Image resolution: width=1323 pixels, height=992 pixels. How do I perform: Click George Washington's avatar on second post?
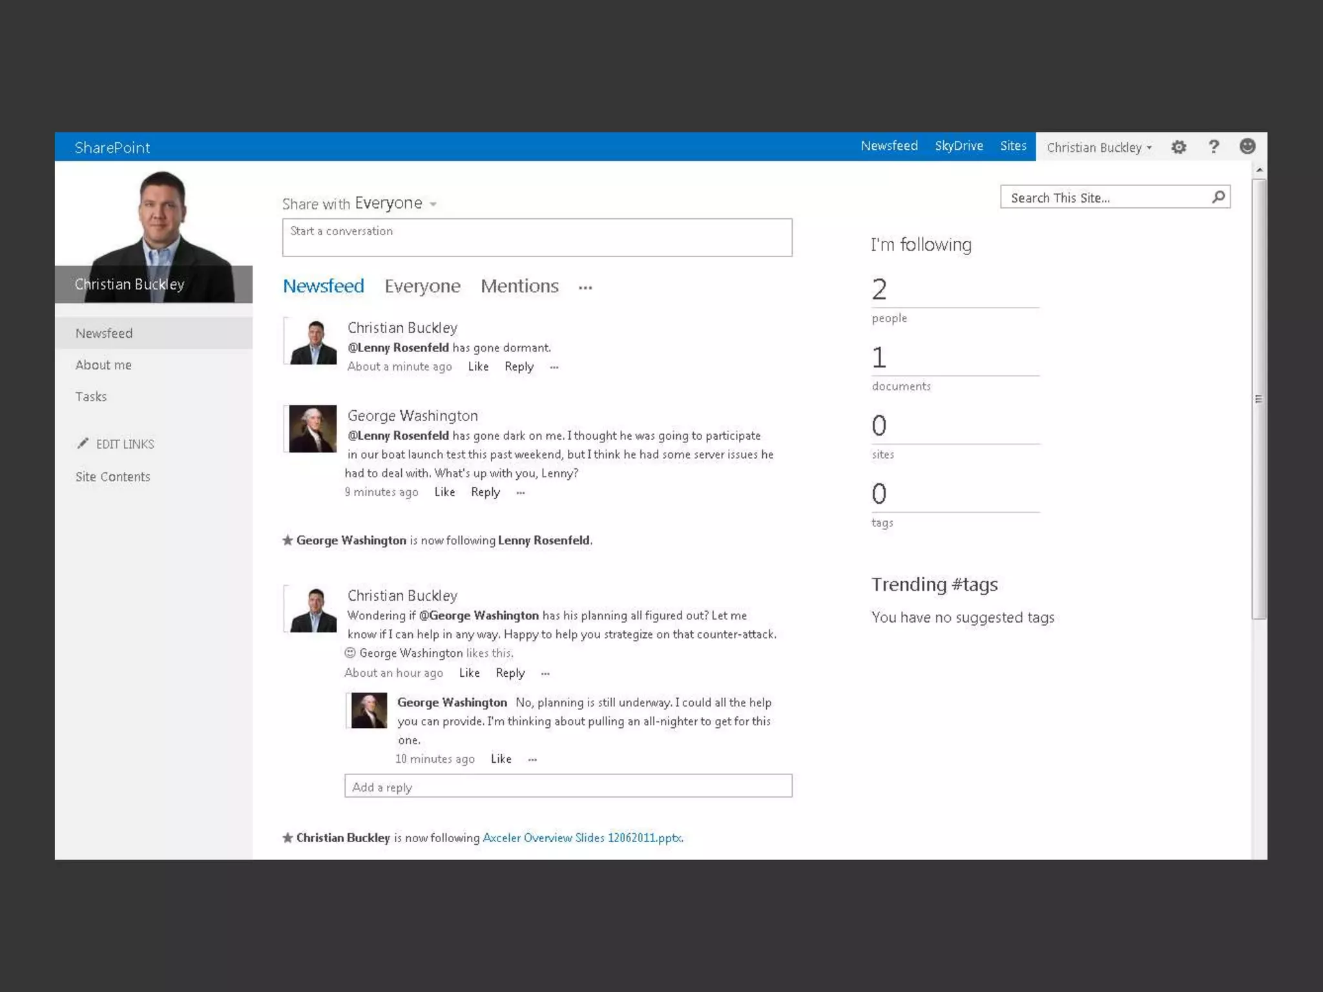(313, 428)
